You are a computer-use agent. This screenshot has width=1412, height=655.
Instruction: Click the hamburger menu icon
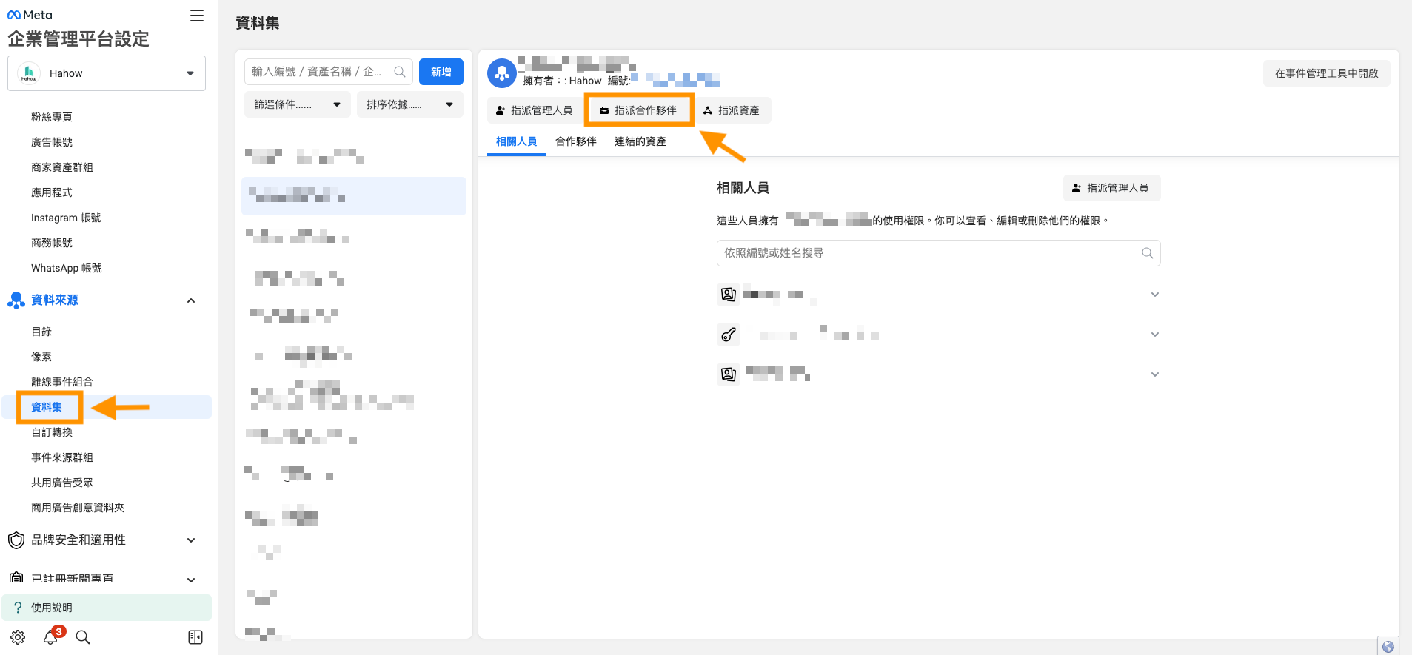pyautogui.click(x=197, y=16)
